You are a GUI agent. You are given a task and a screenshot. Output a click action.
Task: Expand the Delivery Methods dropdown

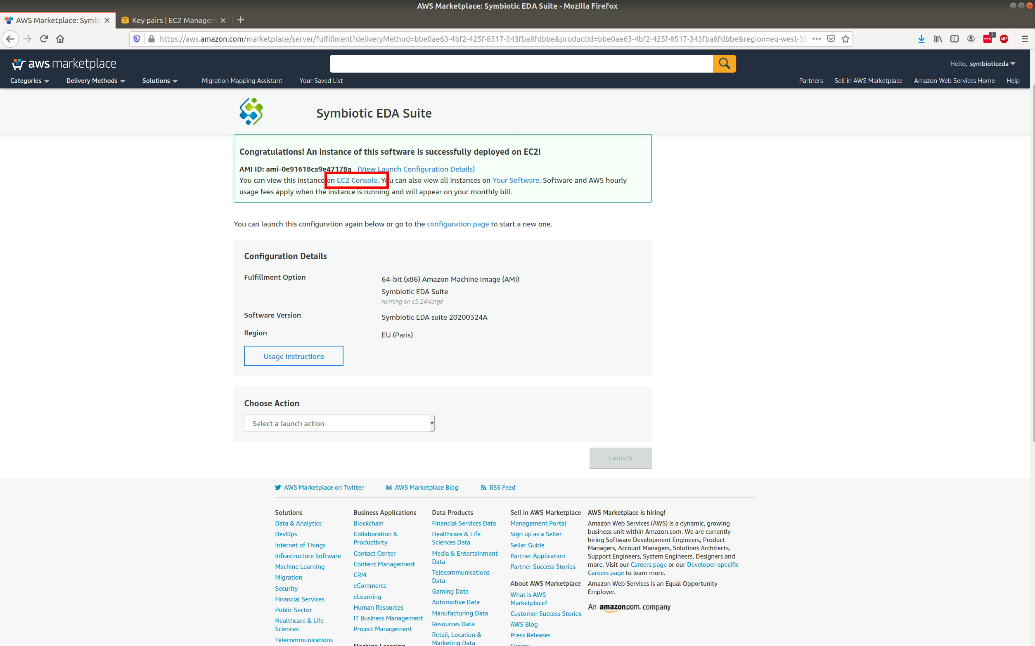tap(96, 81)
